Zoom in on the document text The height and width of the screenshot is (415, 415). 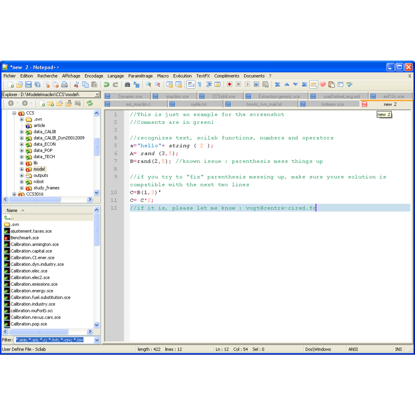149,84
